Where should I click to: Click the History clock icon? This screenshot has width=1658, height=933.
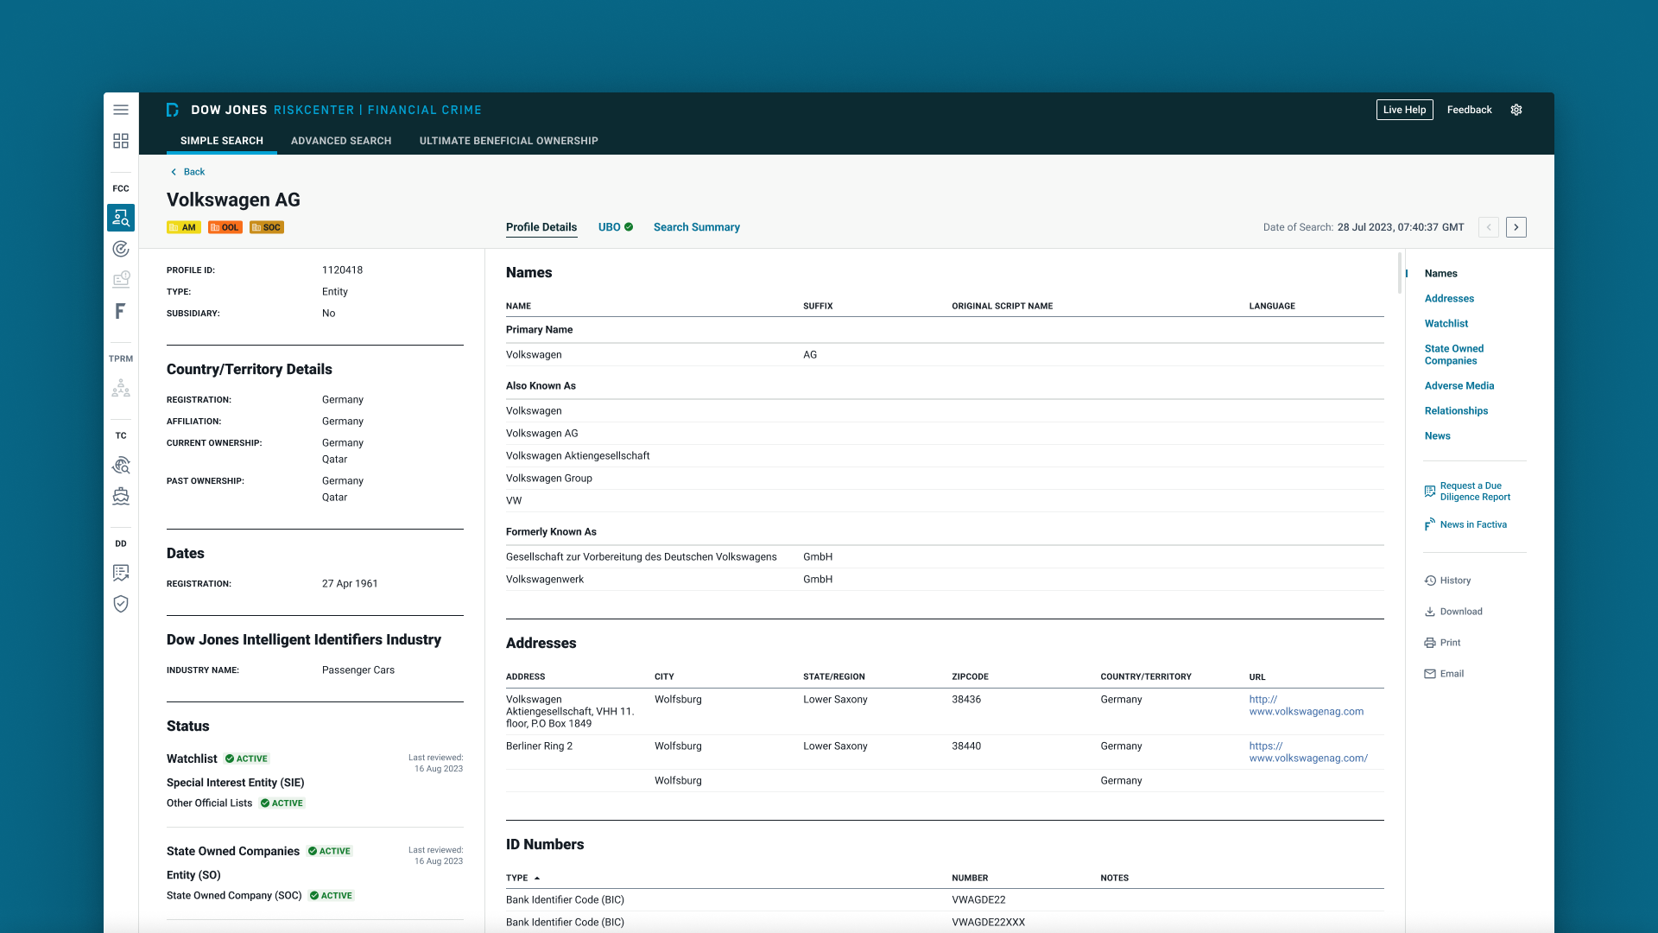(x=1430, y=581)
